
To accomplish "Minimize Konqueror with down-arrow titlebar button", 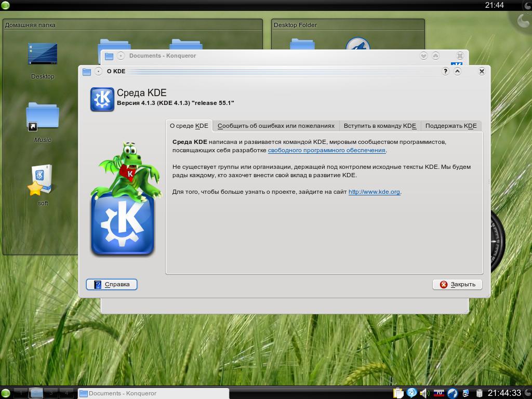I will 423,56.
